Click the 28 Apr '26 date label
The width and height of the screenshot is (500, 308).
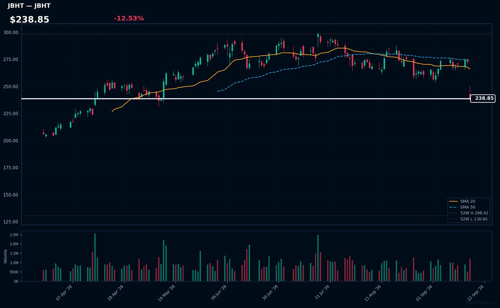(x=116, y=292)
